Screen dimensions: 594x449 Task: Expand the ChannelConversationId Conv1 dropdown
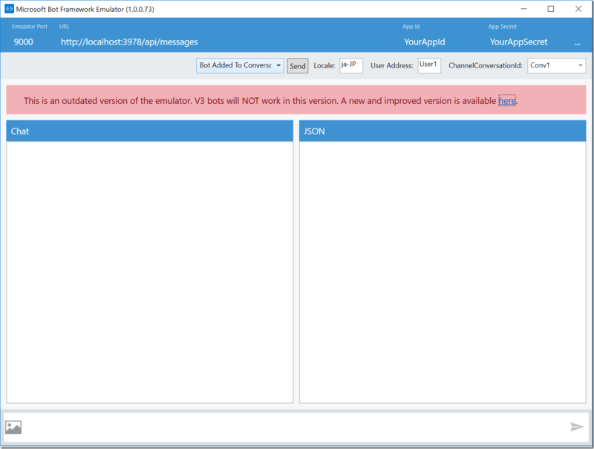pyautogui.click(x=556, y=65)
